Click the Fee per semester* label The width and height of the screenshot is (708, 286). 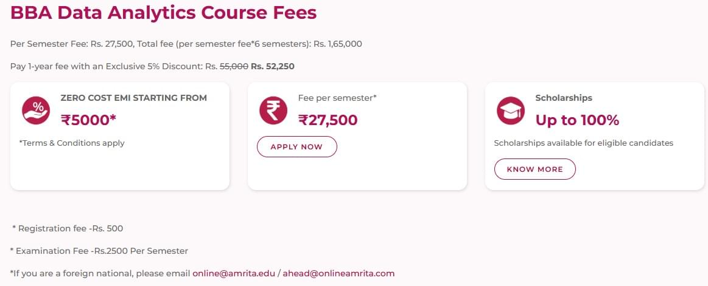[x=337, y=98]
